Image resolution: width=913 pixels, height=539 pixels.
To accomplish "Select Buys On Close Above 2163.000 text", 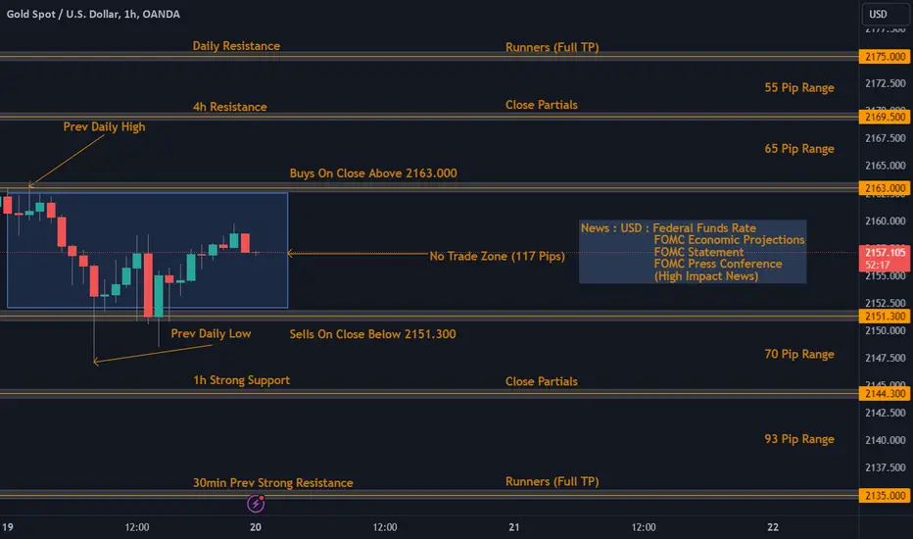I will pyautogui.click(x=373, y=173).
